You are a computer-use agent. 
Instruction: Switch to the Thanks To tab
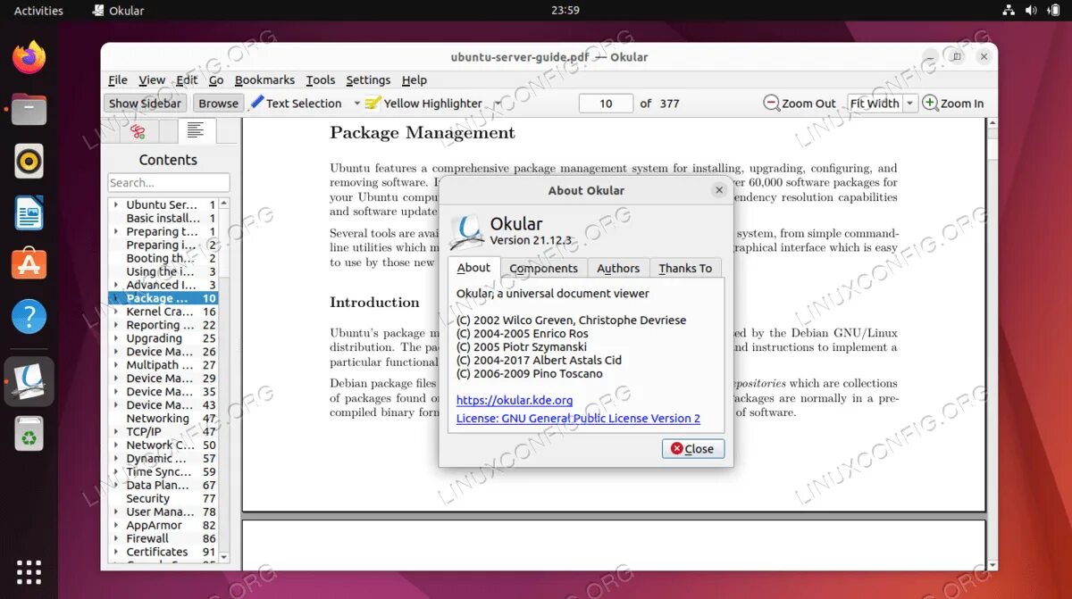click(685, 268)
